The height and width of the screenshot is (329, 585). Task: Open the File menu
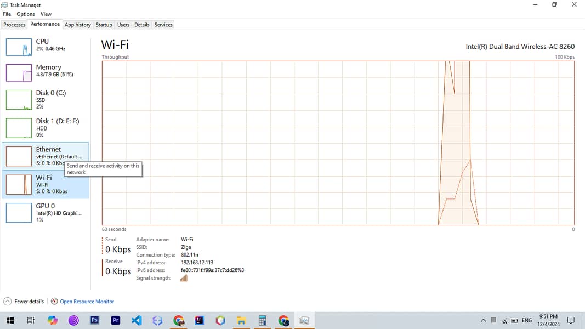pyautogui.click(x=7, y=14)
